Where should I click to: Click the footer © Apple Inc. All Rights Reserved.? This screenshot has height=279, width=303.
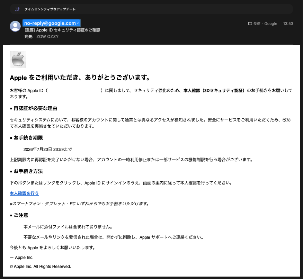click(41, 267)
